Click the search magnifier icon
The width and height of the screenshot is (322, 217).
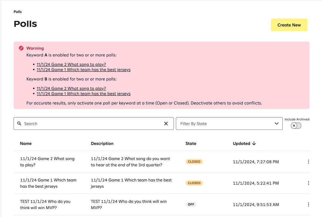(19, 124)
